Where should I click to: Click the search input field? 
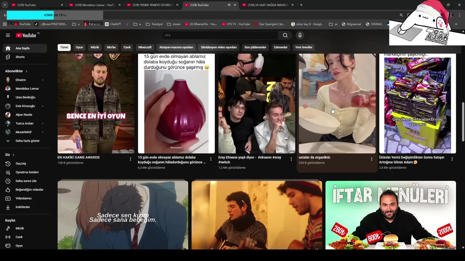pos(220,35)
